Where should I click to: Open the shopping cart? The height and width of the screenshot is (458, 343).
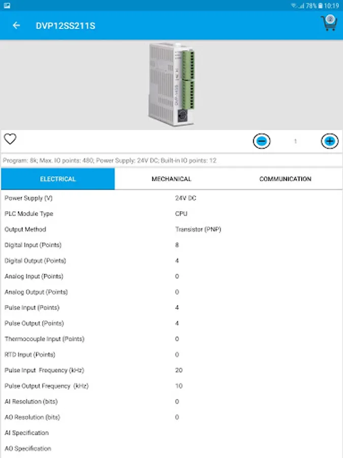click(x=329, y=23)
